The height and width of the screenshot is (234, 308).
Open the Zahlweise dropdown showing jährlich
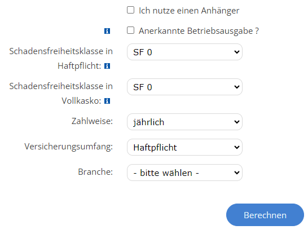pyautogui.click(x=184, y=122)
